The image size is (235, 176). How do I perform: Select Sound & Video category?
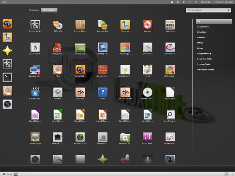click(205, 59)
